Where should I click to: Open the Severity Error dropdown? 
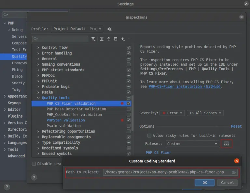[172, 113]
